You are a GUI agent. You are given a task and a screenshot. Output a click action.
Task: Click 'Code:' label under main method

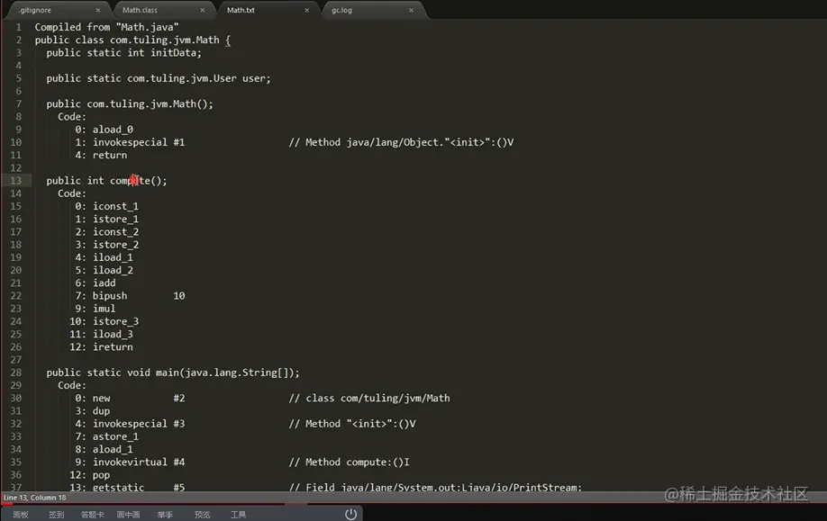click(72, 386)
